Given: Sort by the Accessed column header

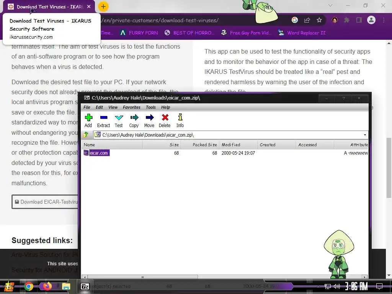Looking at the screenshot, I should click(315, 145).
